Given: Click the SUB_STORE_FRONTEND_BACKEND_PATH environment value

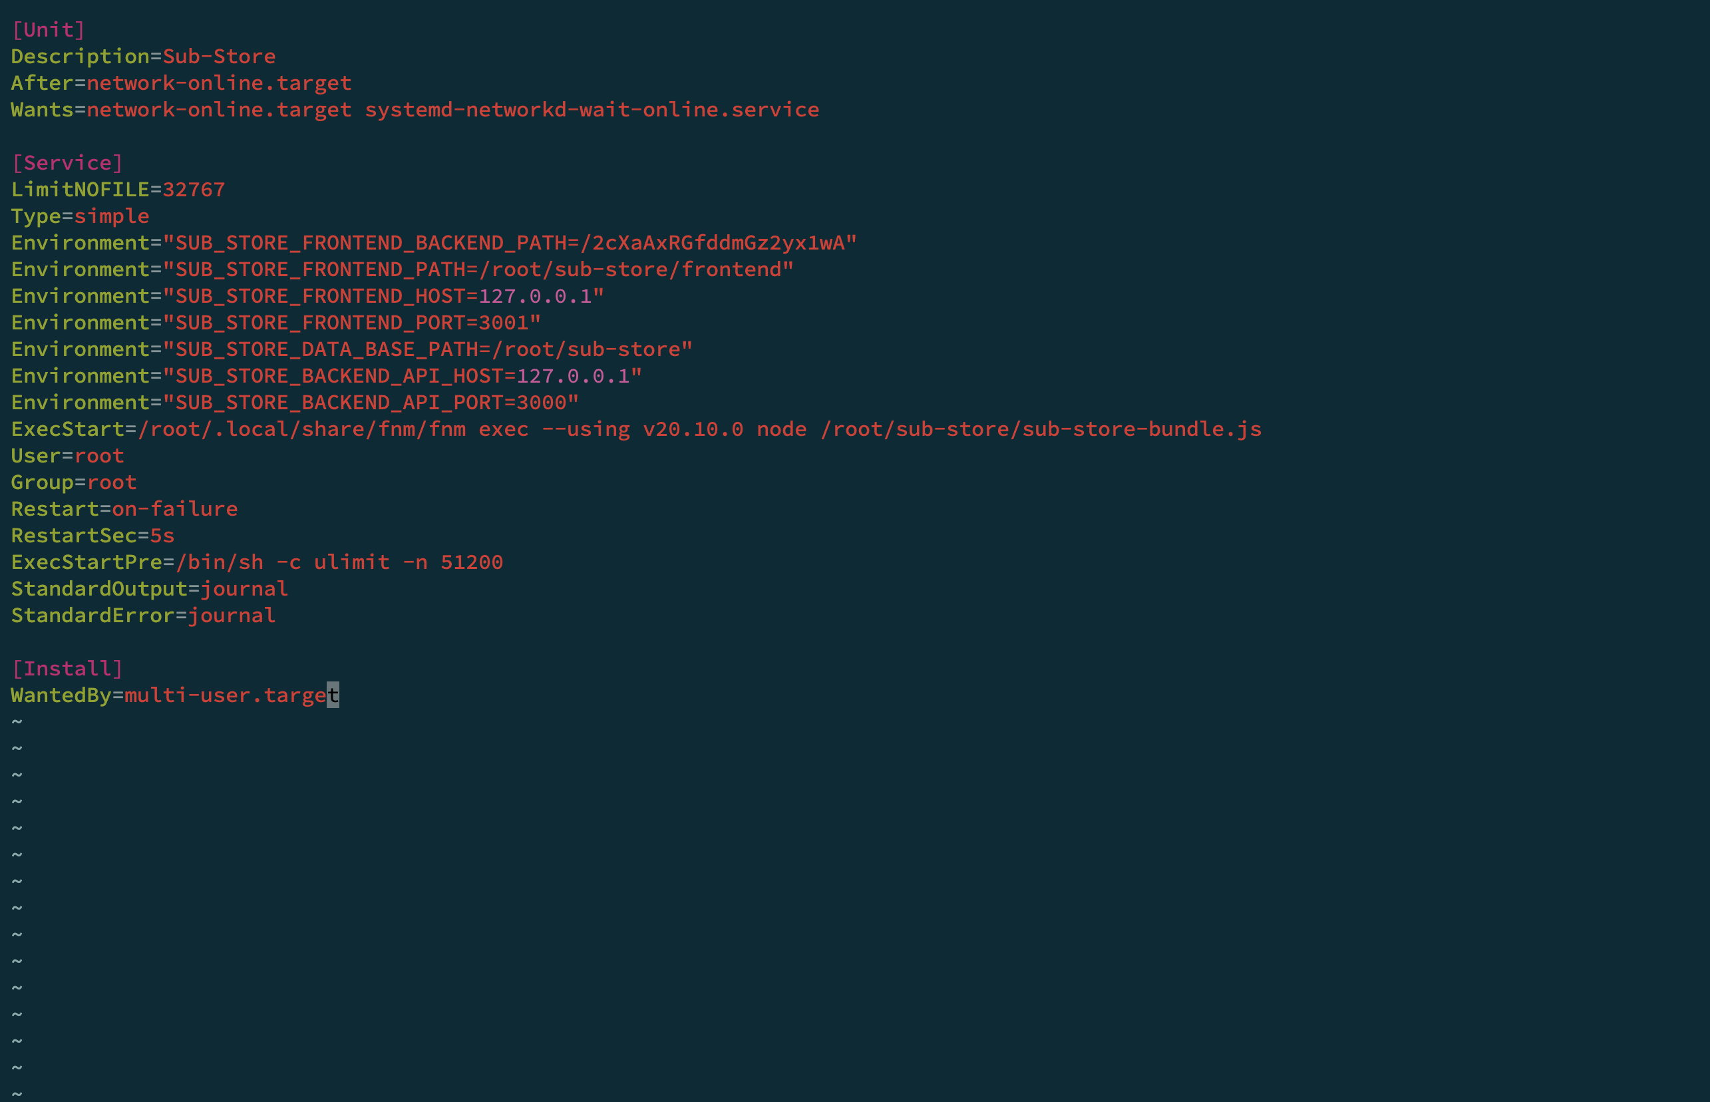Looking at the screenshot, I should click(x=719, y=243).
